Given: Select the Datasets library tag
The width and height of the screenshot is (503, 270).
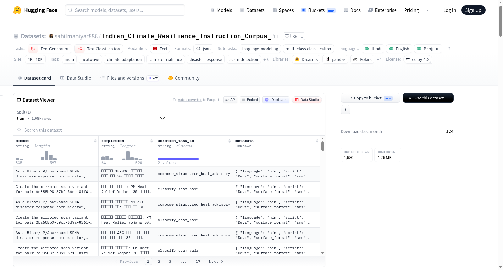Looking at the screenshot, I should pyautogui.click(x=306, y=59).
